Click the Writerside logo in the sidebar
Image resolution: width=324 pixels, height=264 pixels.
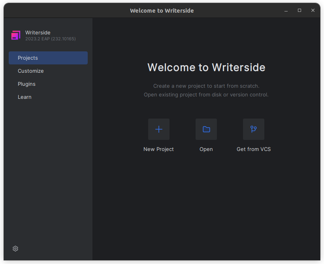16,35
